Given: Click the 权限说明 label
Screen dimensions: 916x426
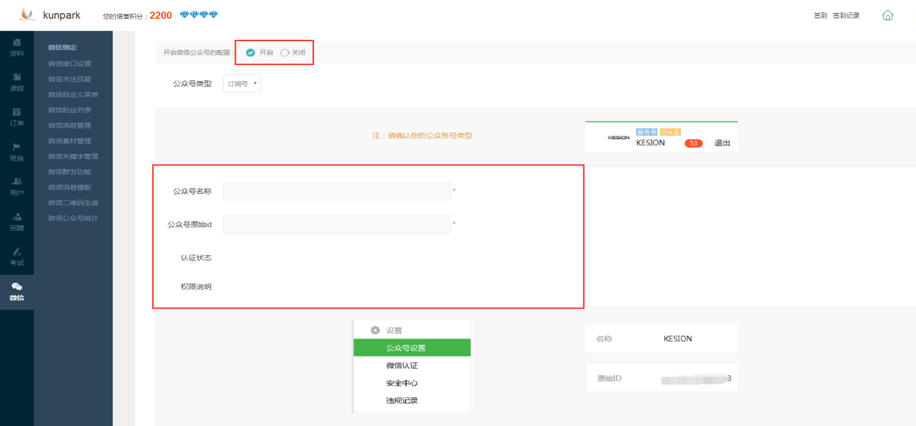Looking at the screenshot, I should (196, 286).
